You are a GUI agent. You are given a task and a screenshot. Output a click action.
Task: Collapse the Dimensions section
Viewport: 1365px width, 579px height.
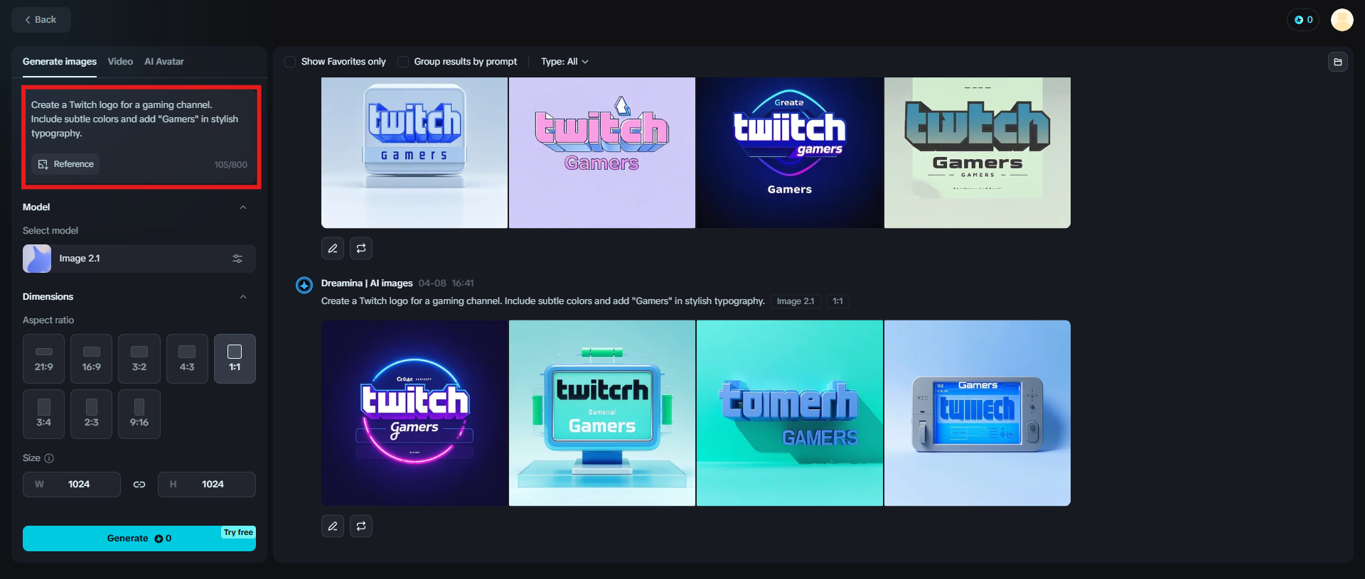(243, 297)
